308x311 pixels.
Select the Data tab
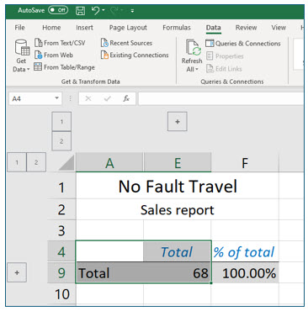point(213,28)
